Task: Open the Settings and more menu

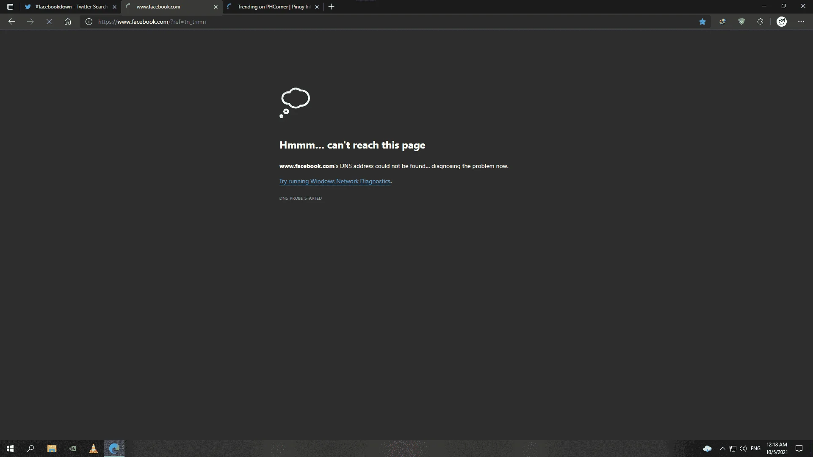Action: point(801,22)
